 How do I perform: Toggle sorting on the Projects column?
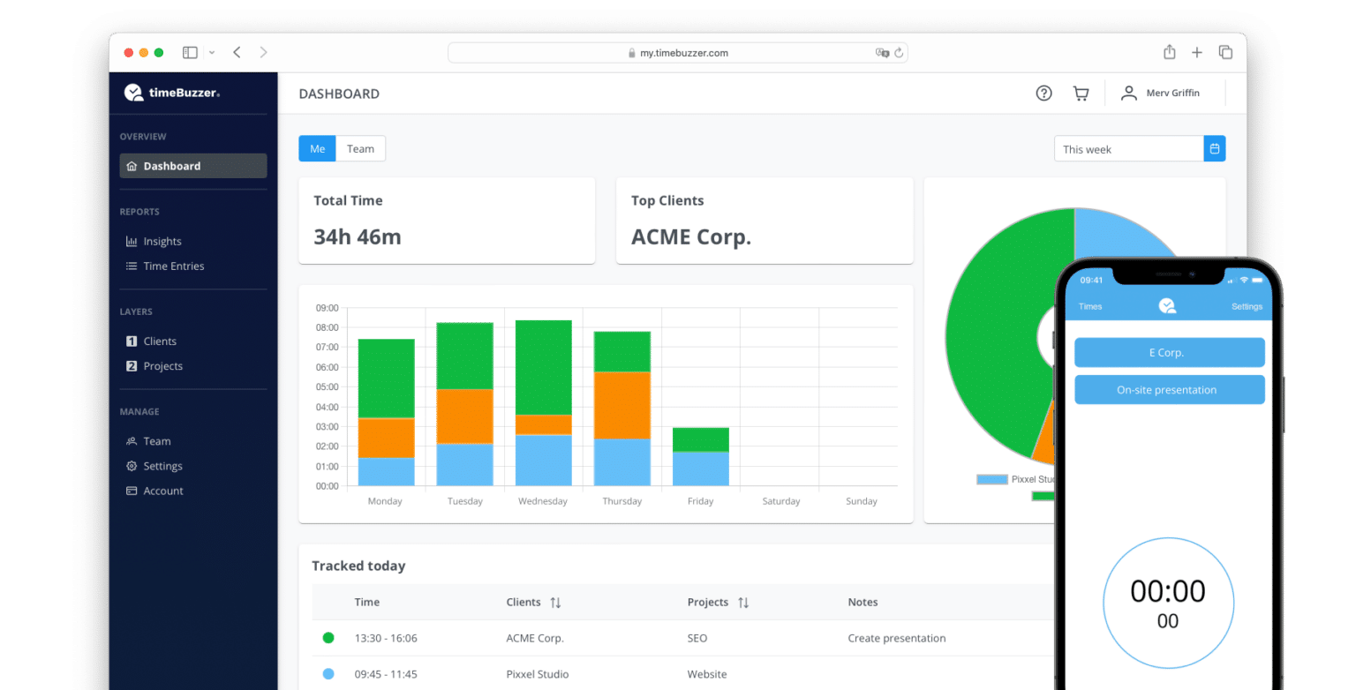pyautogui.click(x=742, y=602)
